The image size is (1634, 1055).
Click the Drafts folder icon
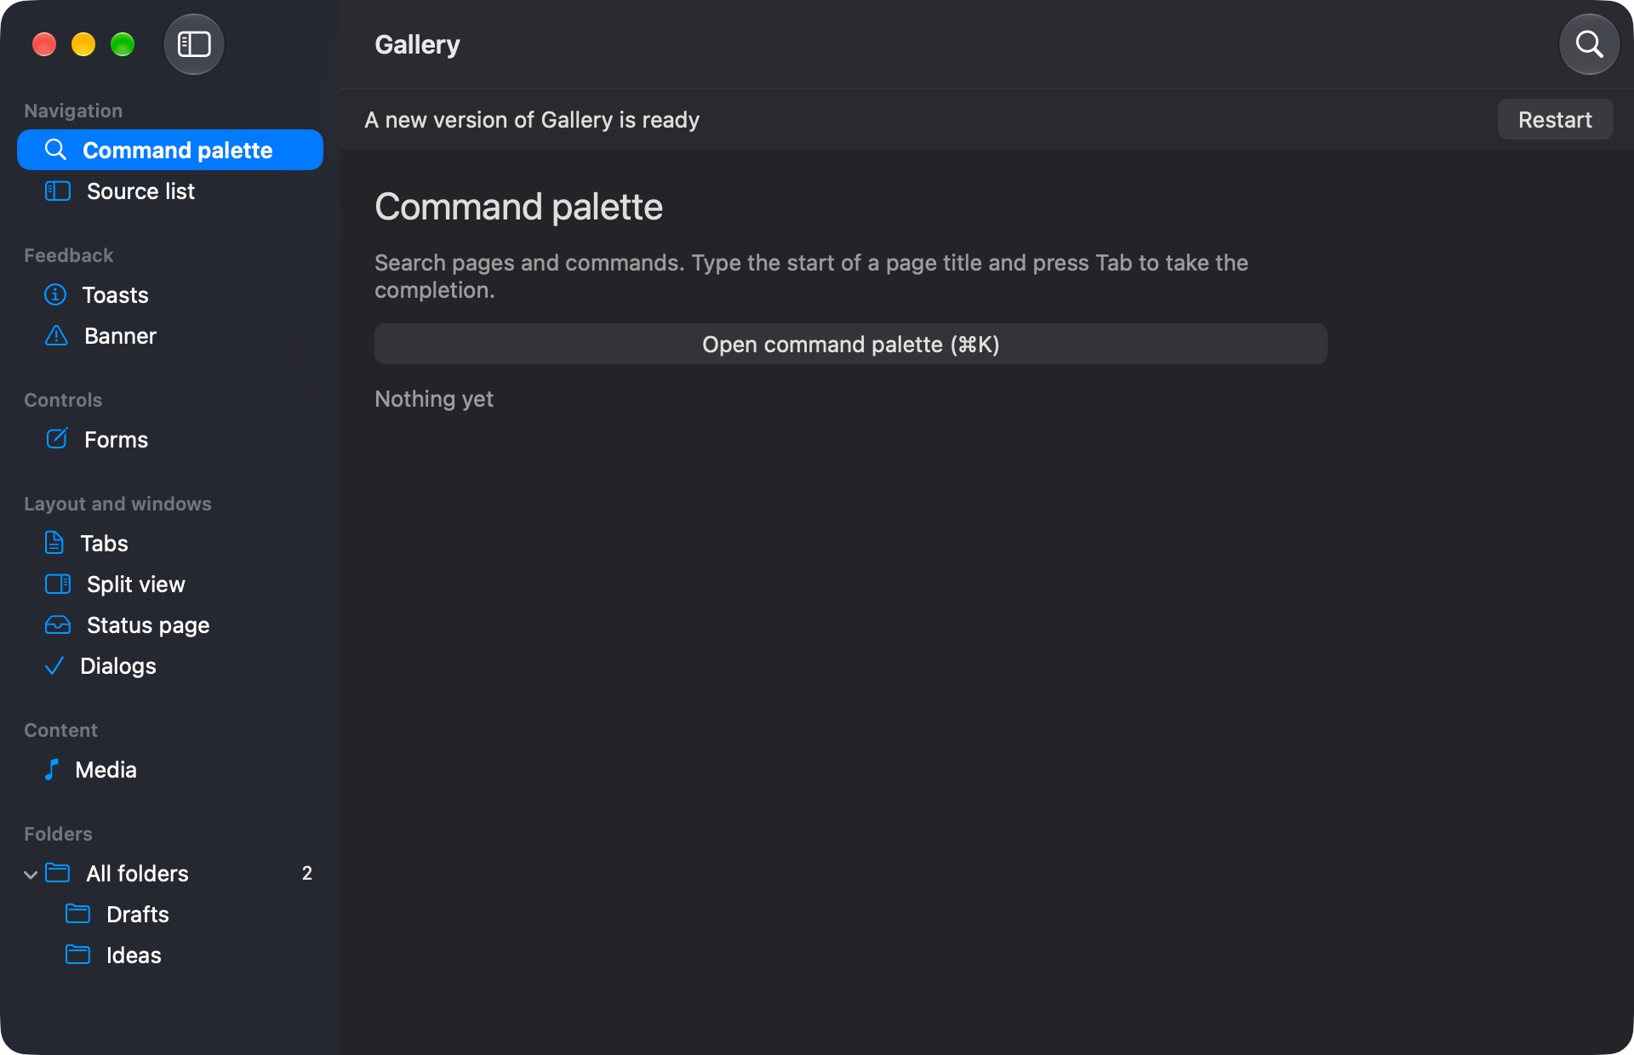point(77,914)
